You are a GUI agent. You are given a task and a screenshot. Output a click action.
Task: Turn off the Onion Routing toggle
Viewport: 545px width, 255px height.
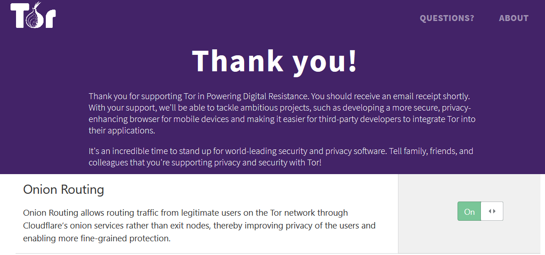click(x=469, y=212)
